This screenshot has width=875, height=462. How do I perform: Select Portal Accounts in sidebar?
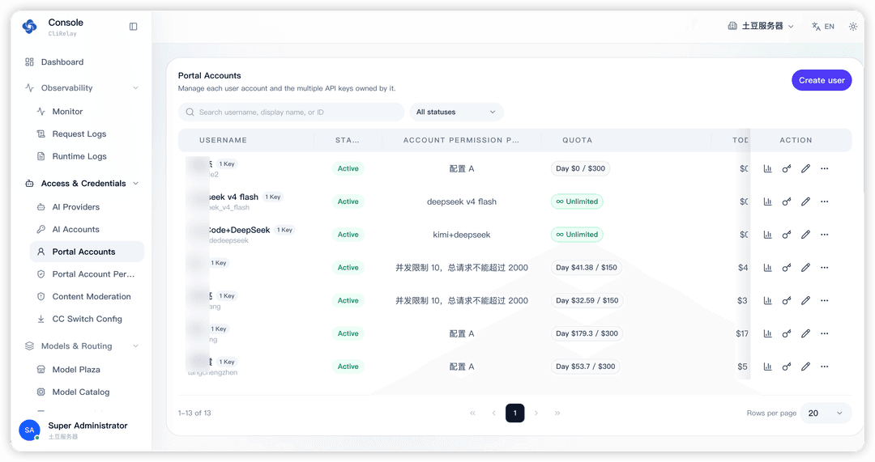point(87,252)
